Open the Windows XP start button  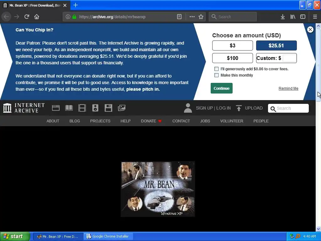[x=15, y=236]
